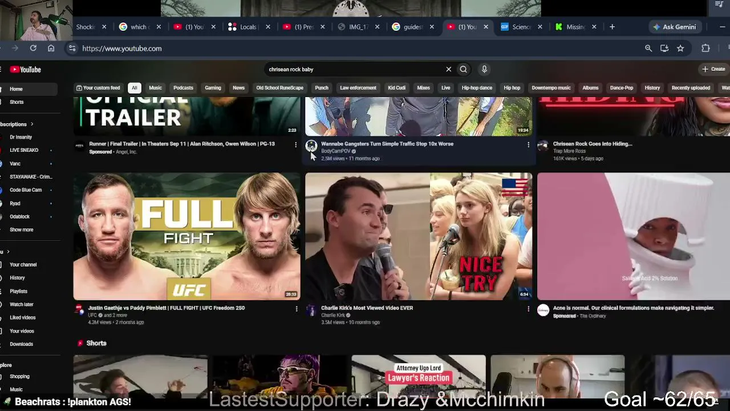Open the browser zoom magnifier icon
The height and width of the screenshot is (411, 730).
tap(648, 49)
